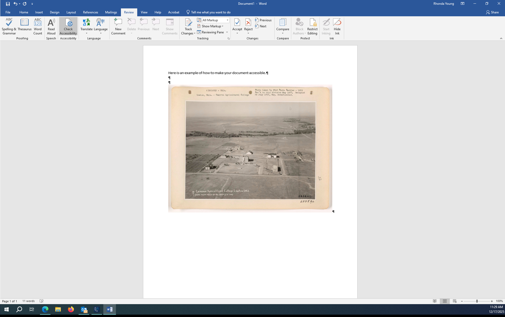The image size is (505, 317).
Task: Start Read Aloud
Action: [51, 23]
